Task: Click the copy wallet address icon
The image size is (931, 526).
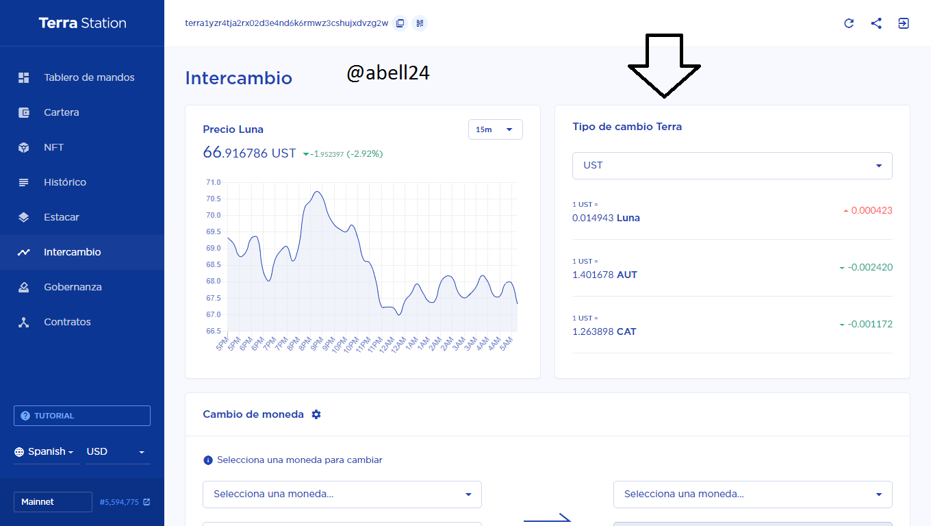Action: click(400, 23)
